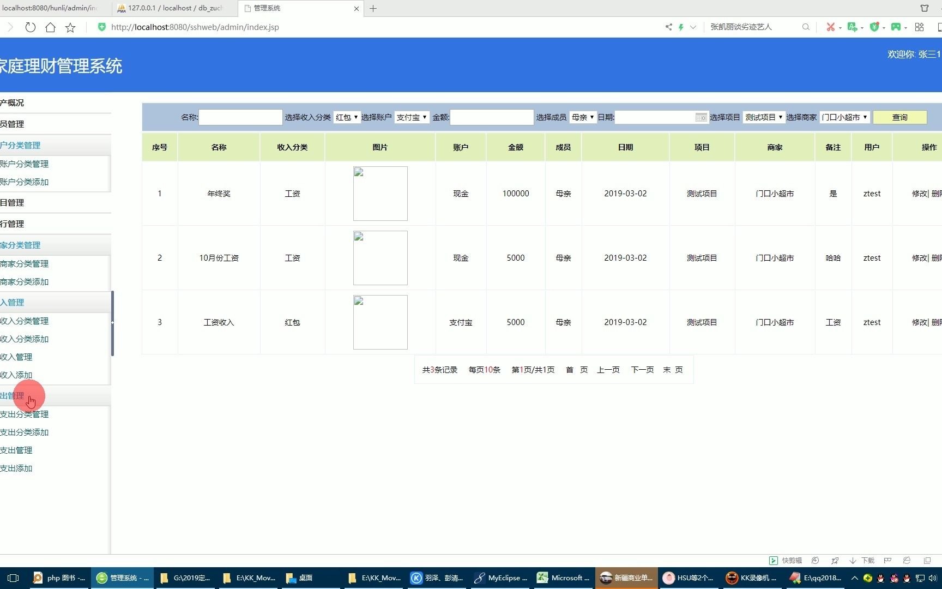942x589 pixels.
Task: Open the 收入分类管理 sidebar item
Action: click(25, 321)
